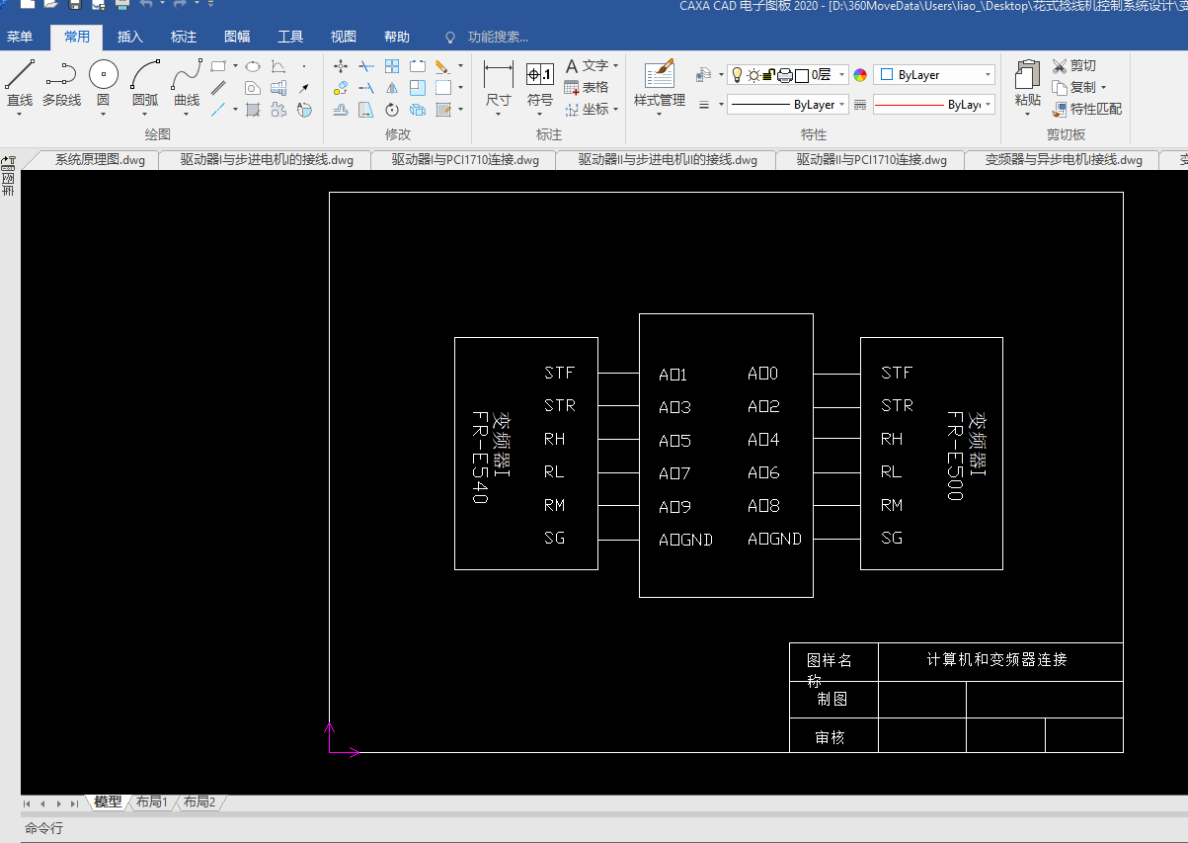
Task: Click the 复制 copy button
Action: pos(1074,88)
